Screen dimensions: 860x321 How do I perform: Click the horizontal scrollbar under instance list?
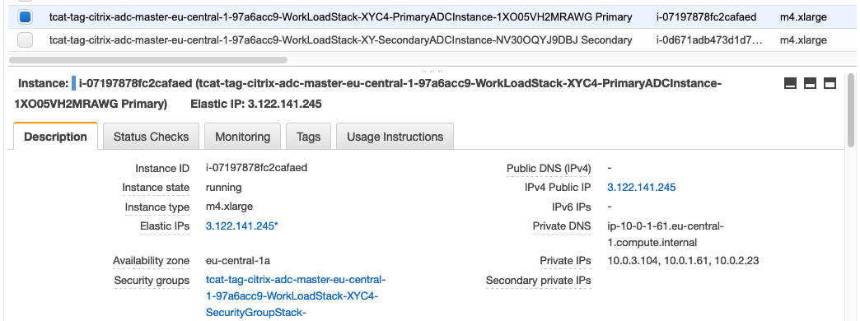point(148,60)
